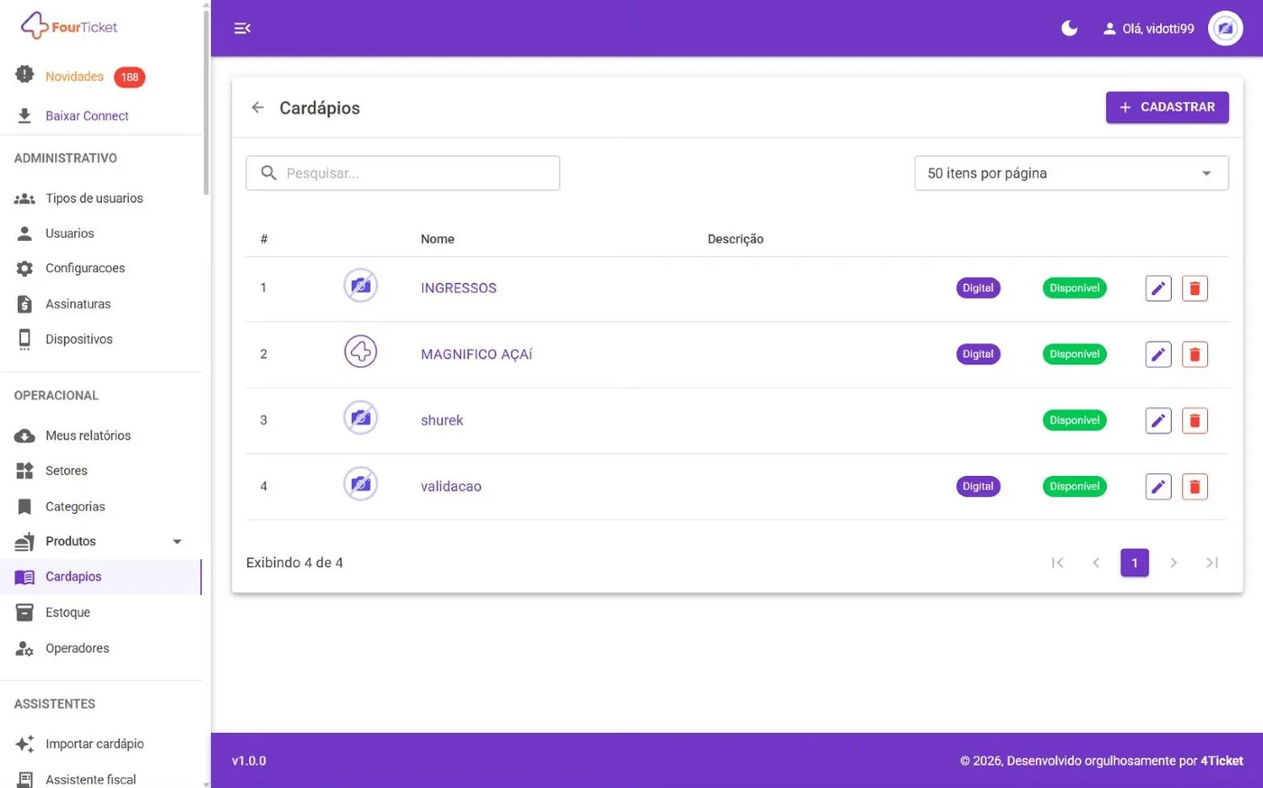Go to Categorias
The image size is (1263, 788).
75,507
